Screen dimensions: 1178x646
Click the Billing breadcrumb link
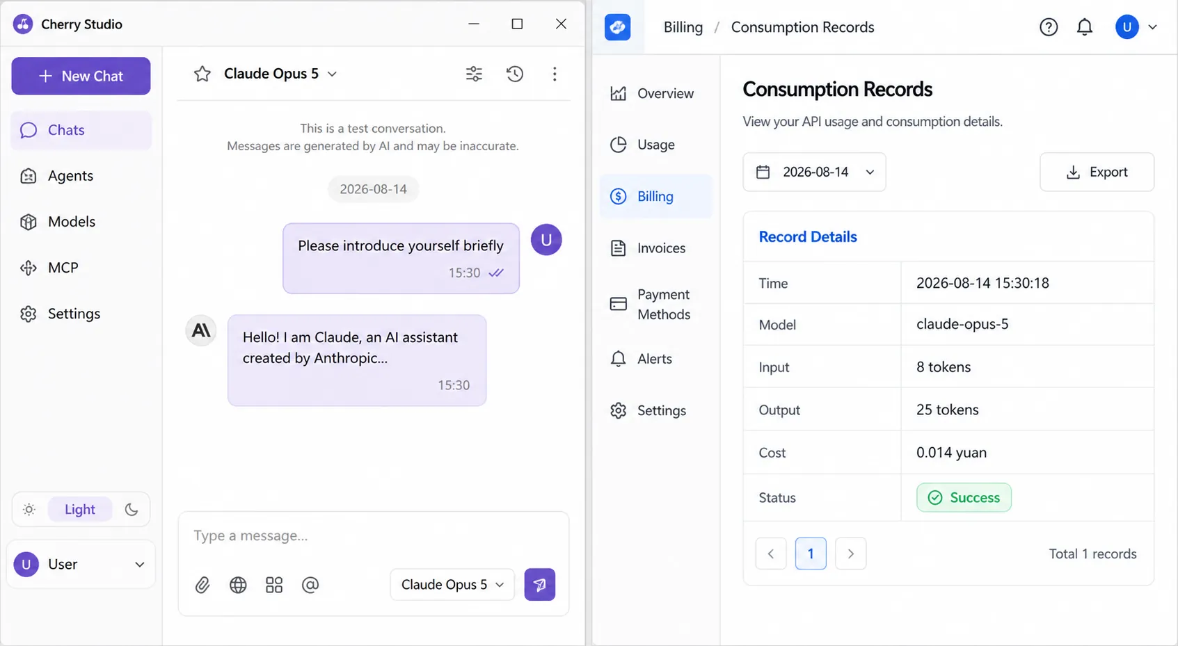tap(683, 27)
